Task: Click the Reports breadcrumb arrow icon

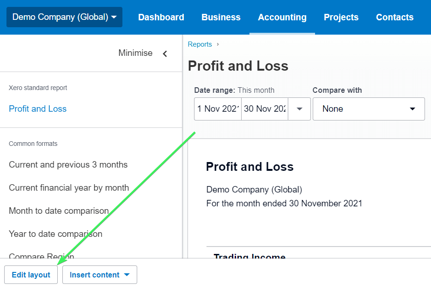Action: (218, 44)
